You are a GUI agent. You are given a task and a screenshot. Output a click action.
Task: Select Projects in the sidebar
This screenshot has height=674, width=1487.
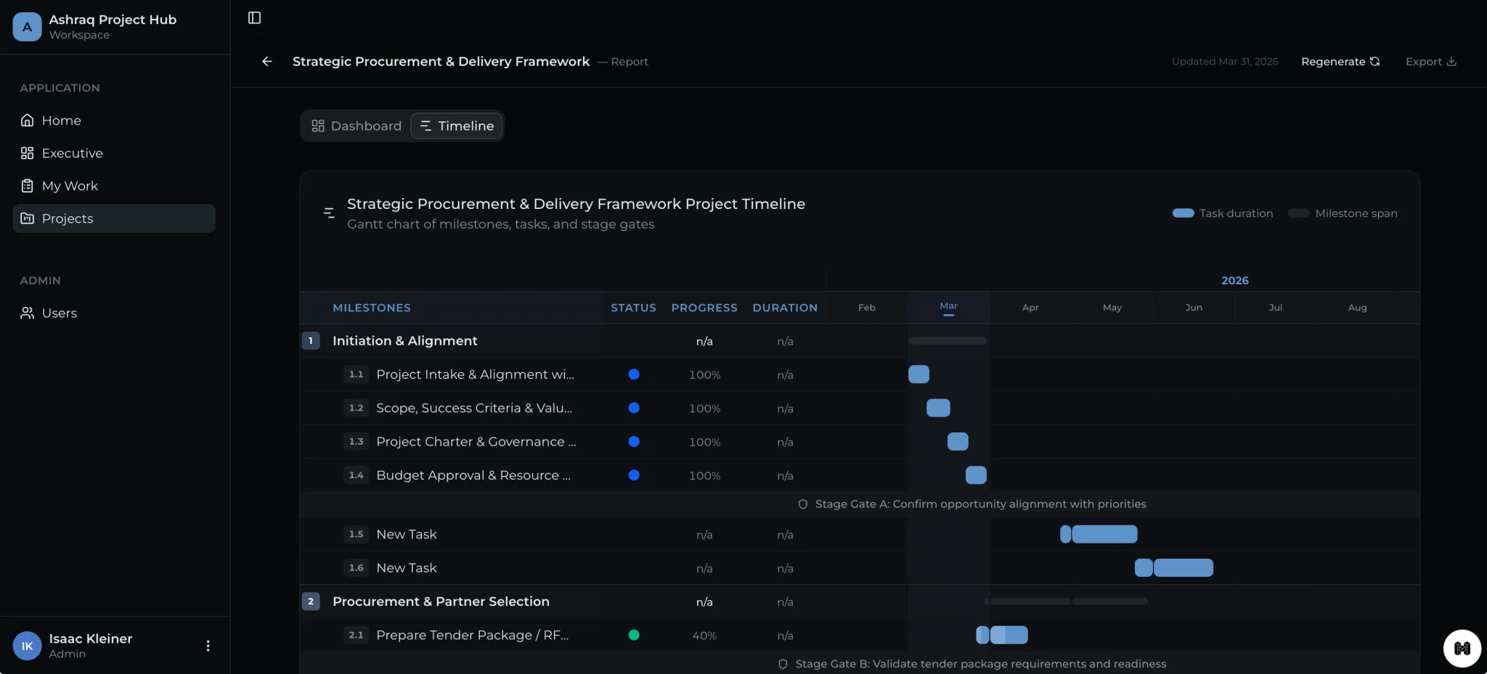click(x=114, y=218)
